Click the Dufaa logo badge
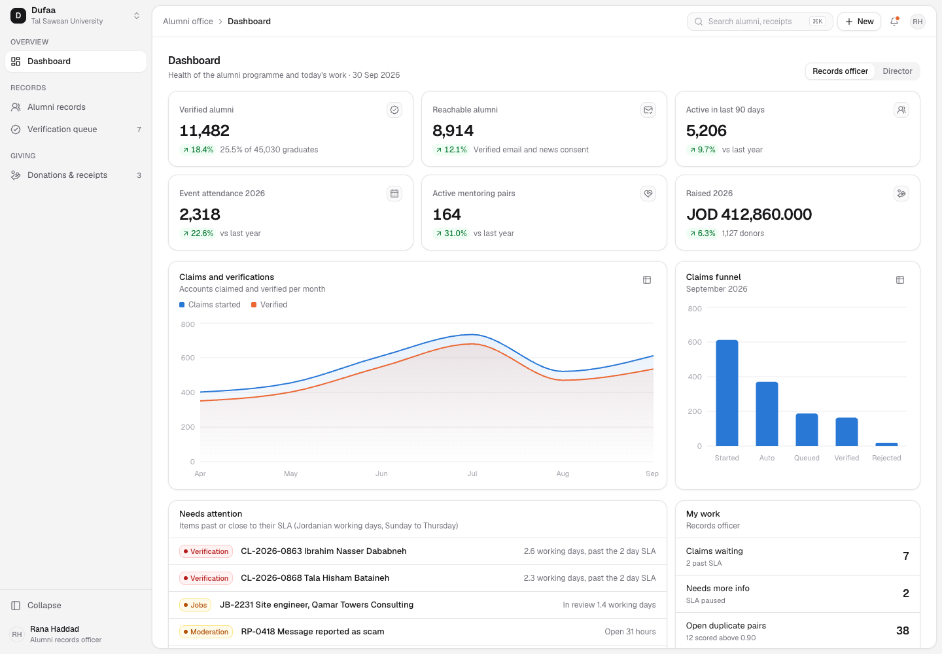 coord(18,15)
